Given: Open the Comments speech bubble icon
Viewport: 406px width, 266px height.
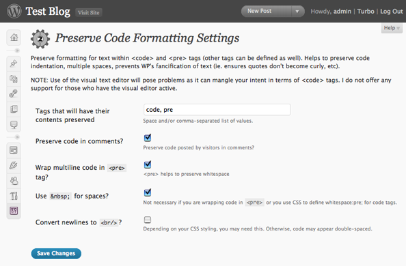Looking at the screenshot, I should (14, 124).
